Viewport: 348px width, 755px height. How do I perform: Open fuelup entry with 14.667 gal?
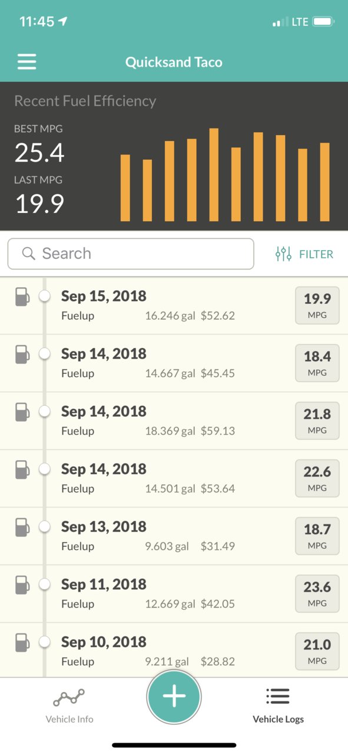174,363
